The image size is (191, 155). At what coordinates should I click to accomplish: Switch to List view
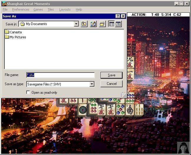(x=111, y=24)
